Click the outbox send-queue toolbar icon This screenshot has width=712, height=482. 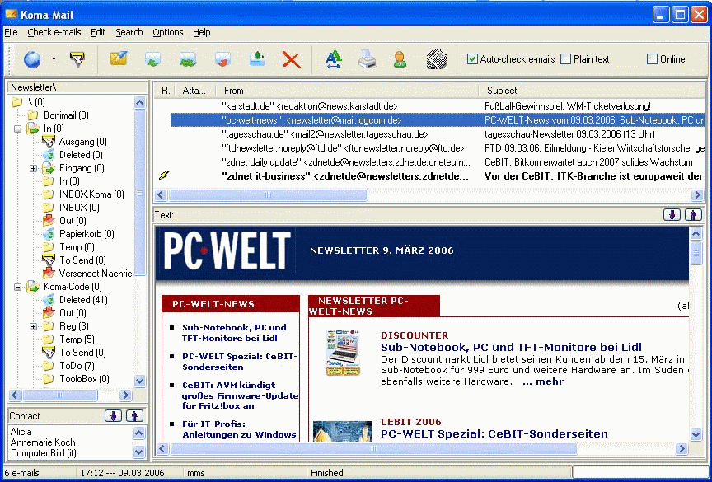[x=77, y=59]
